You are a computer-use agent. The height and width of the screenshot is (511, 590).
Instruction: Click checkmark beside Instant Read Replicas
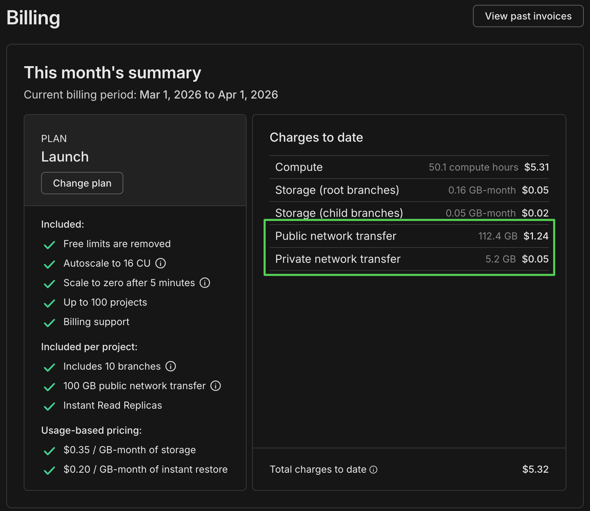[x=49, y=406]
